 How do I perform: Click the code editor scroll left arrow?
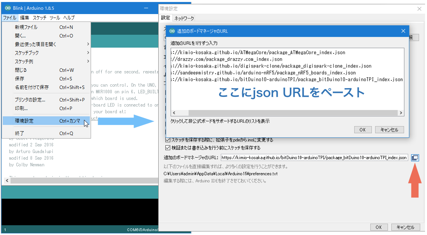tap(7, 181)
